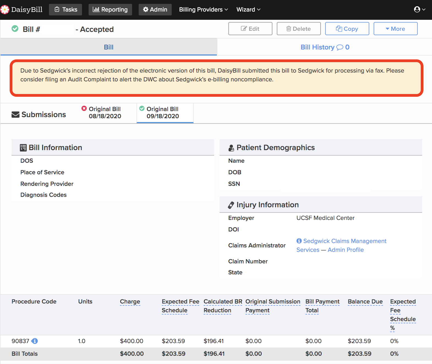Expand the More actions dropdown

(x=395, y=29)
